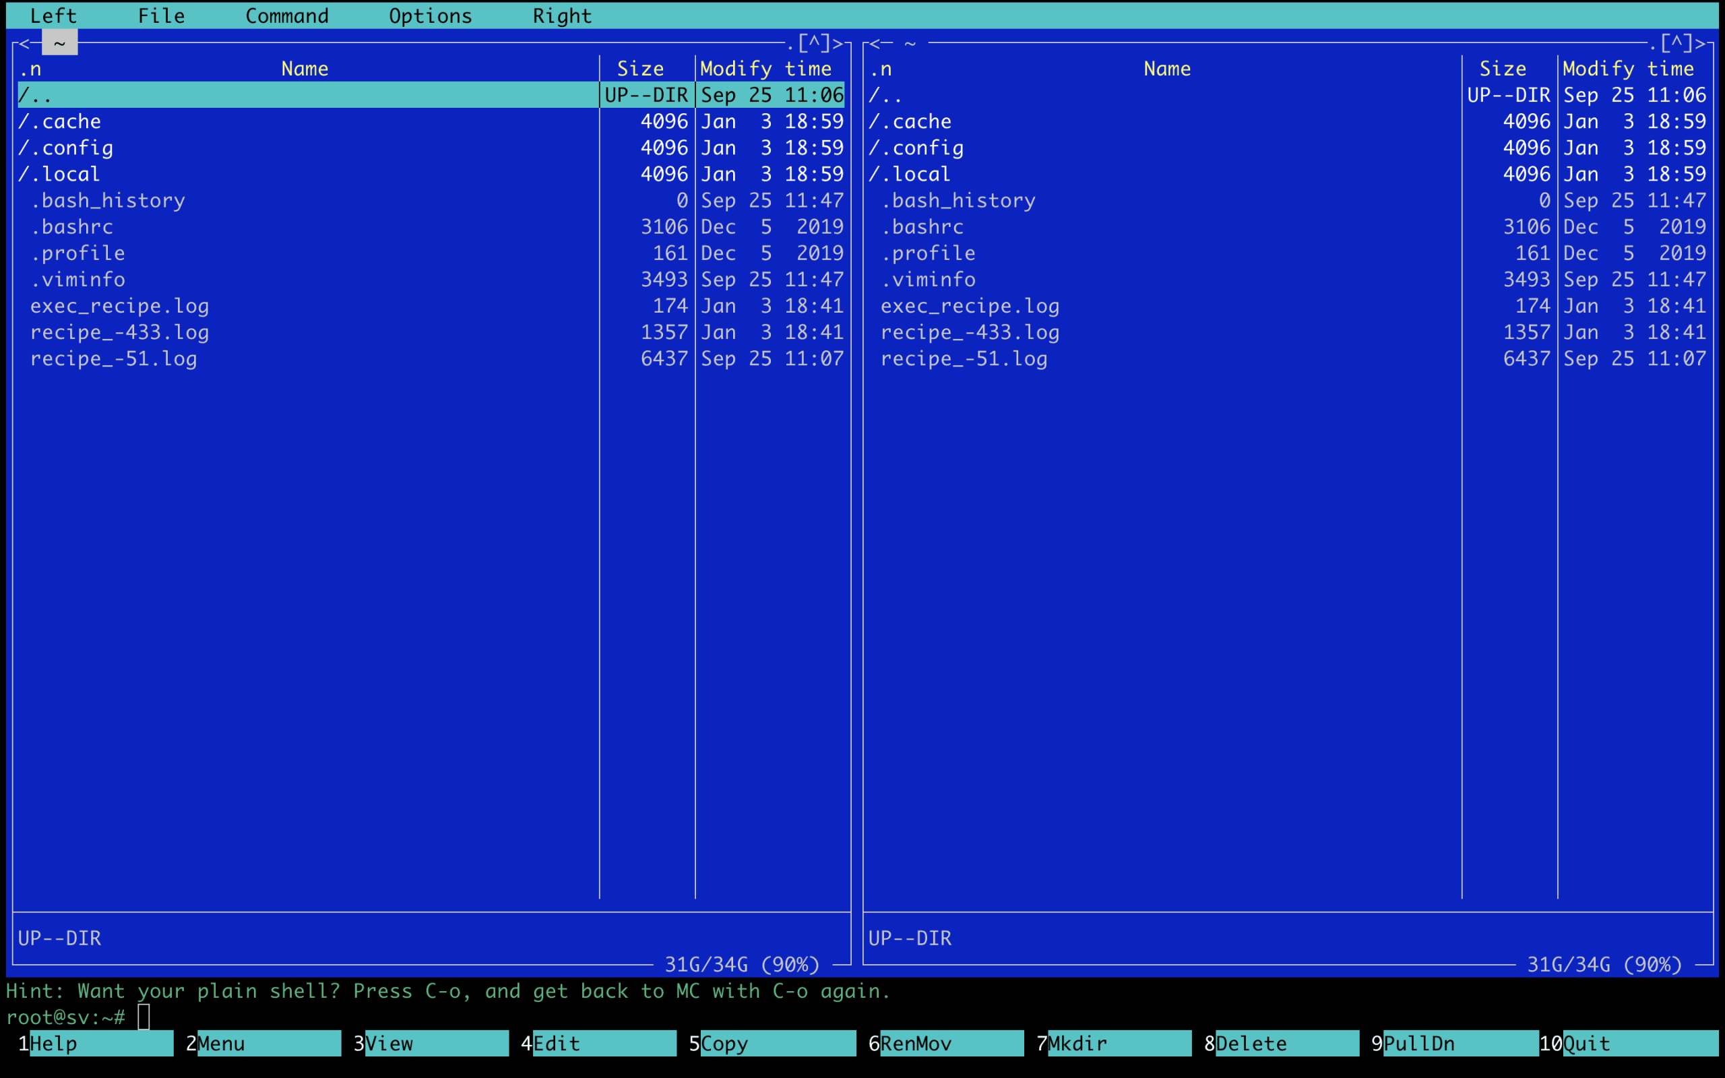Sort right panel by Modify time column
Image resolution: width=1725 pixels, height=1078 pixels.
point(1627,69)
